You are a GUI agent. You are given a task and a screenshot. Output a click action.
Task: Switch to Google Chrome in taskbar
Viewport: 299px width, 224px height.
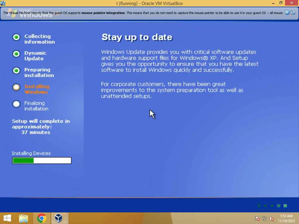pyautogui.click(x=42, y=218)
